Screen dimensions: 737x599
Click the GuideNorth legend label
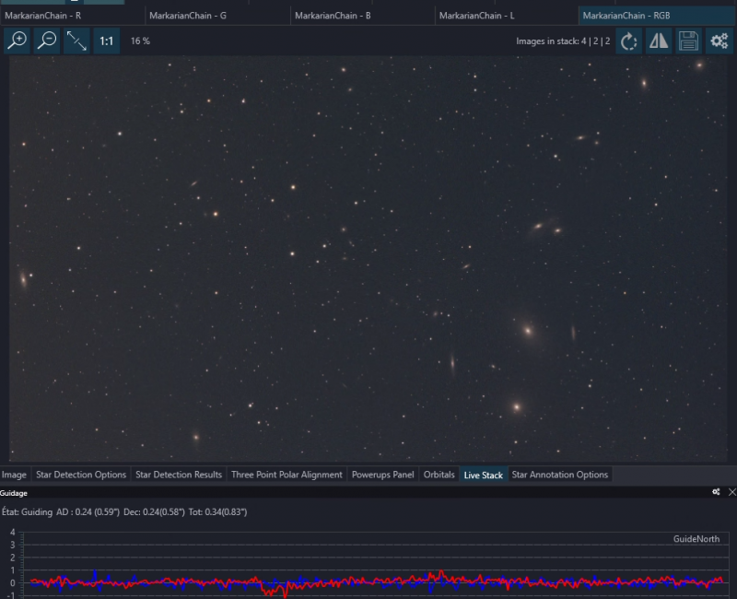(x=696, y=539)
